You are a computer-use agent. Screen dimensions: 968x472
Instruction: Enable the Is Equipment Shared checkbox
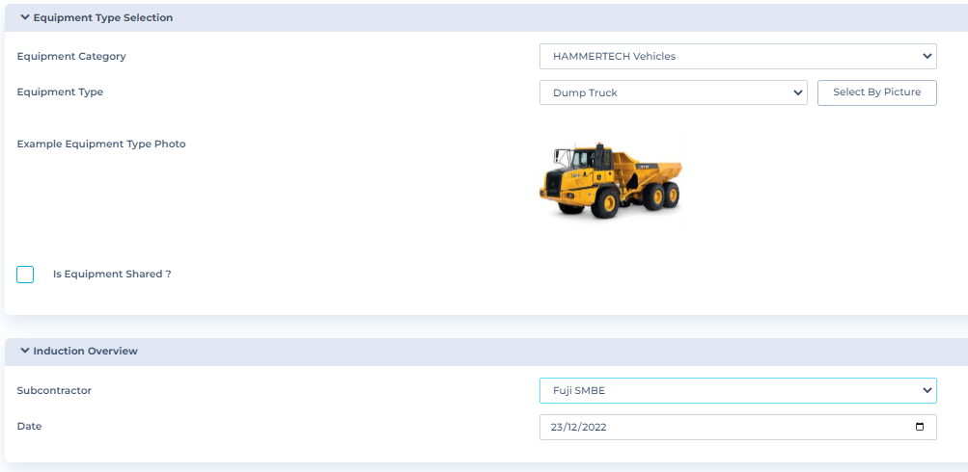click(x=25, y=275)
